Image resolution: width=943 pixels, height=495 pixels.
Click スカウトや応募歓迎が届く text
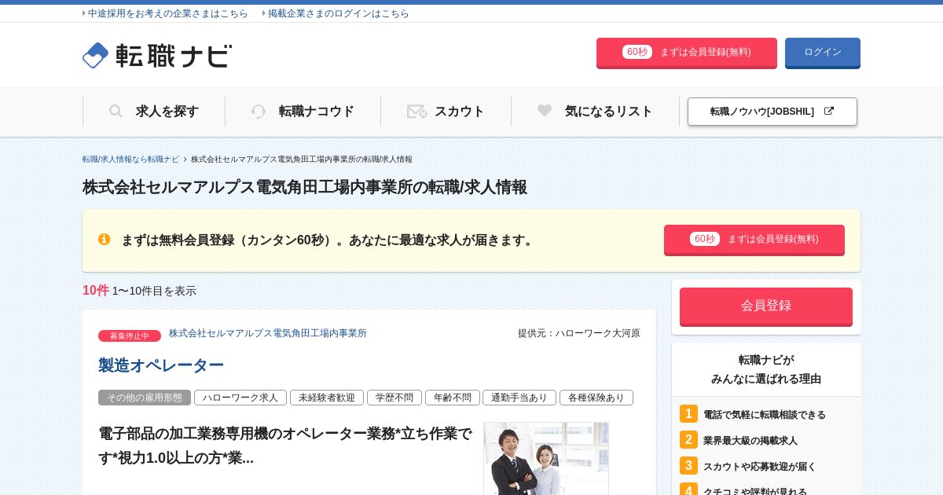pyautogui.click(x=760, y=466)
